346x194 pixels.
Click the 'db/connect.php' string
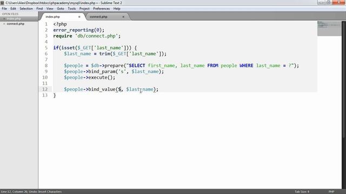point(96,36)
